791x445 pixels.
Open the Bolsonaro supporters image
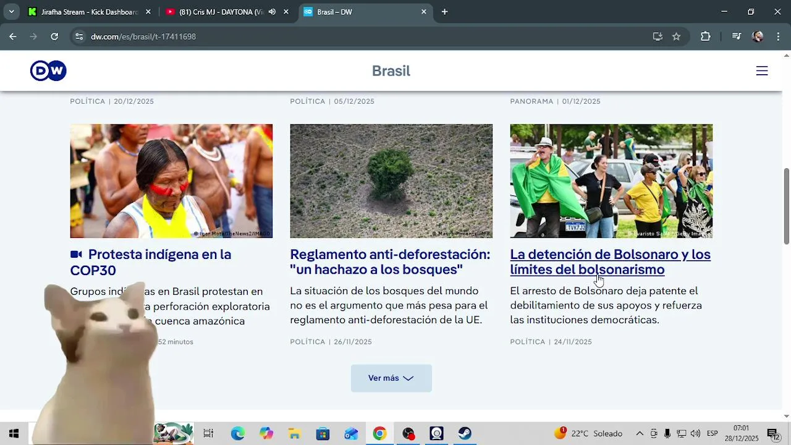click(x=611, y=181)
